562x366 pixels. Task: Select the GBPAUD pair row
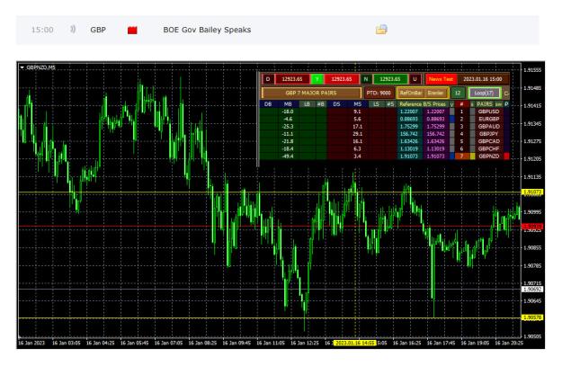coord(489,127)
